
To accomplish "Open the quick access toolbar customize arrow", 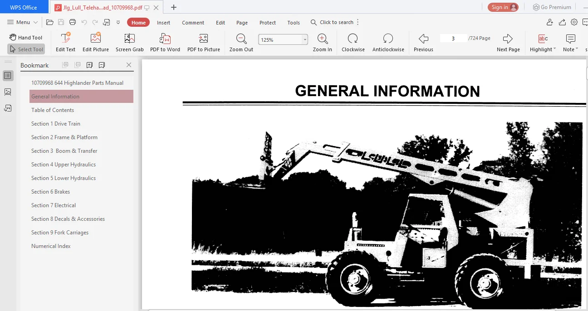I will click(118, 22).
